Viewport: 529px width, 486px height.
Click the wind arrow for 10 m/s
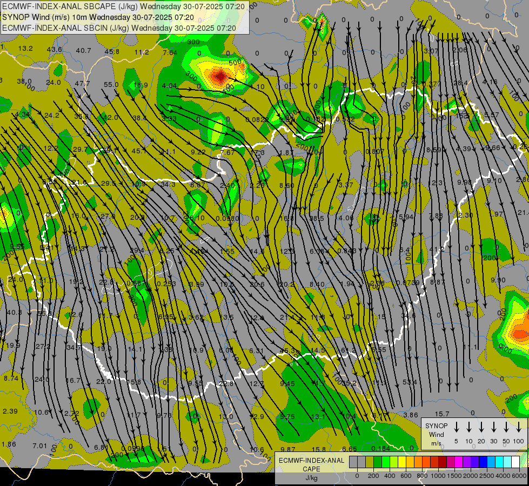pos(468,427)
